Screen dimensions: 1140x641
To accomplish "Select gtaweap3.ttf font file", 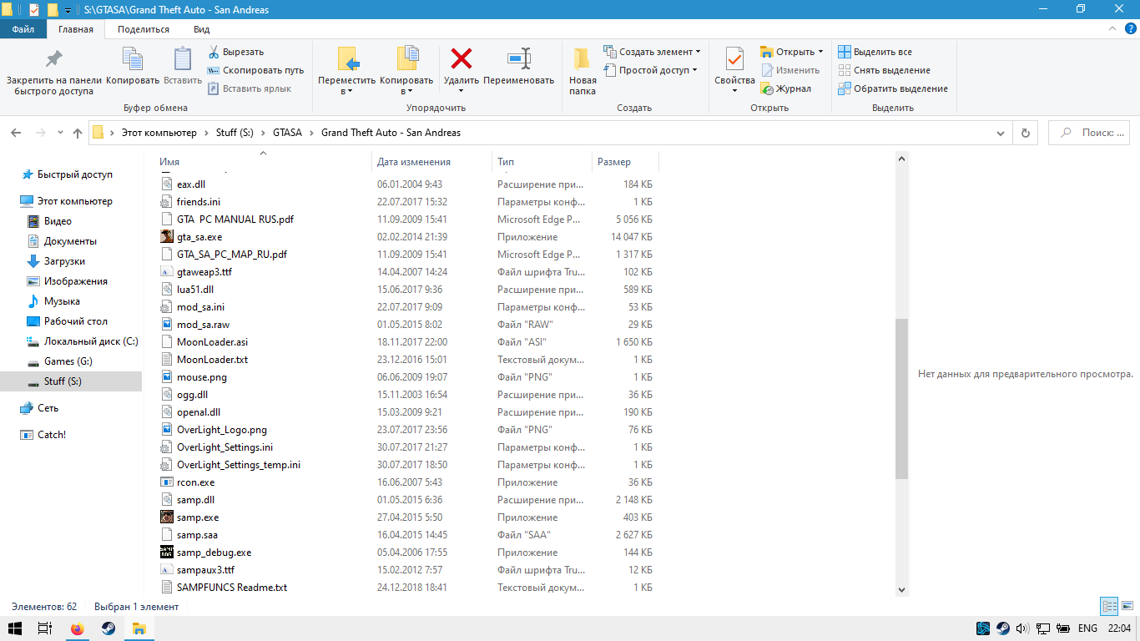I will click(x=204, y=271).
